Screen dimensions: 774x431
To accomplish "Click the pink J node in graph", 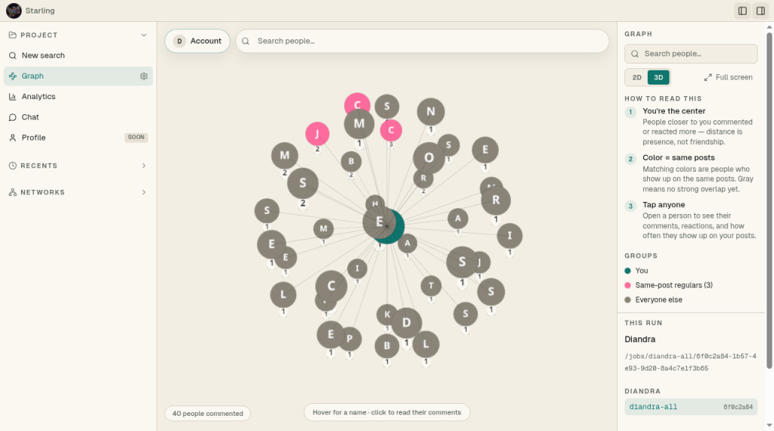I will (x=317, y=133).
